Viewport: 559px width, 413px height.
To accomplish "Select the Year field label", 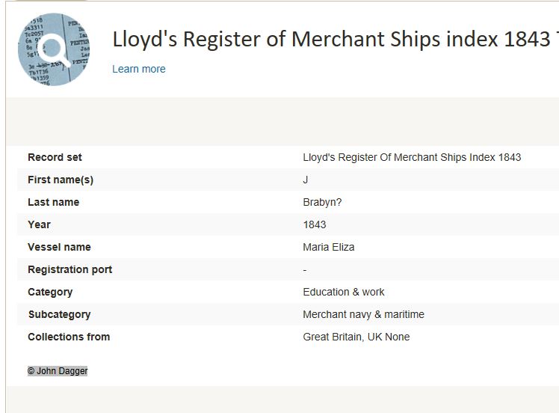I will pyautogui.click(x=39, y=224).
